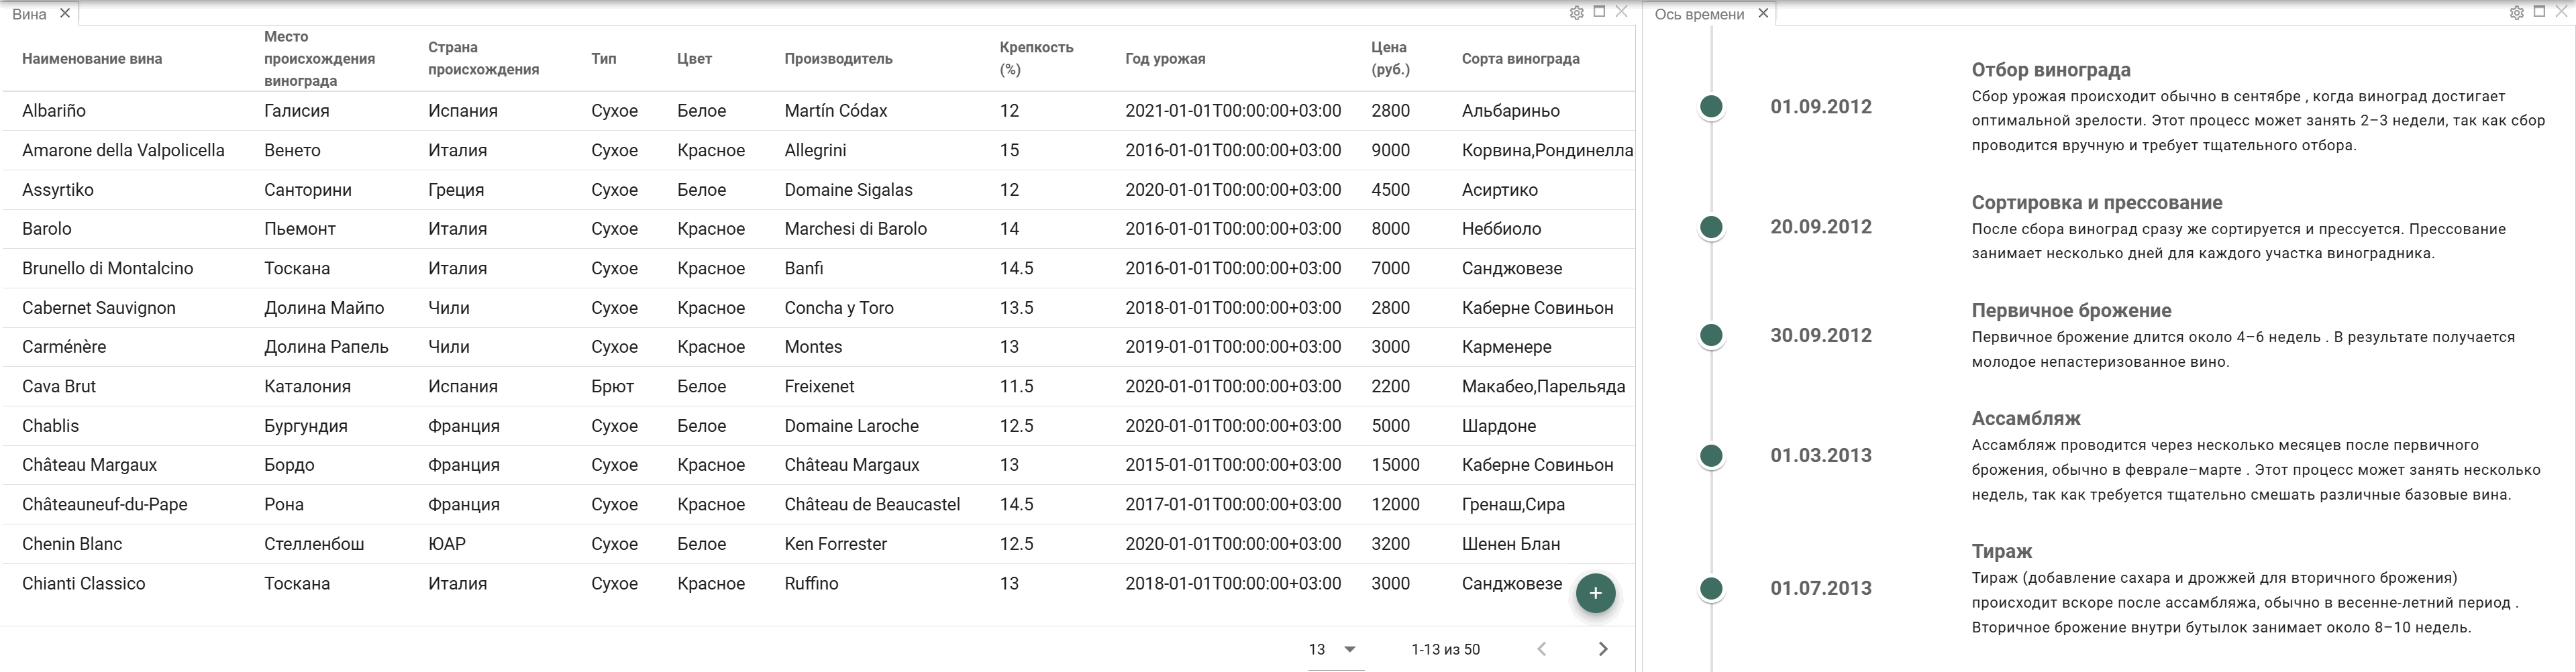Sort by Год урожая column header
The width and height of the screenshot is (2576, 672).
point(1165,59)
